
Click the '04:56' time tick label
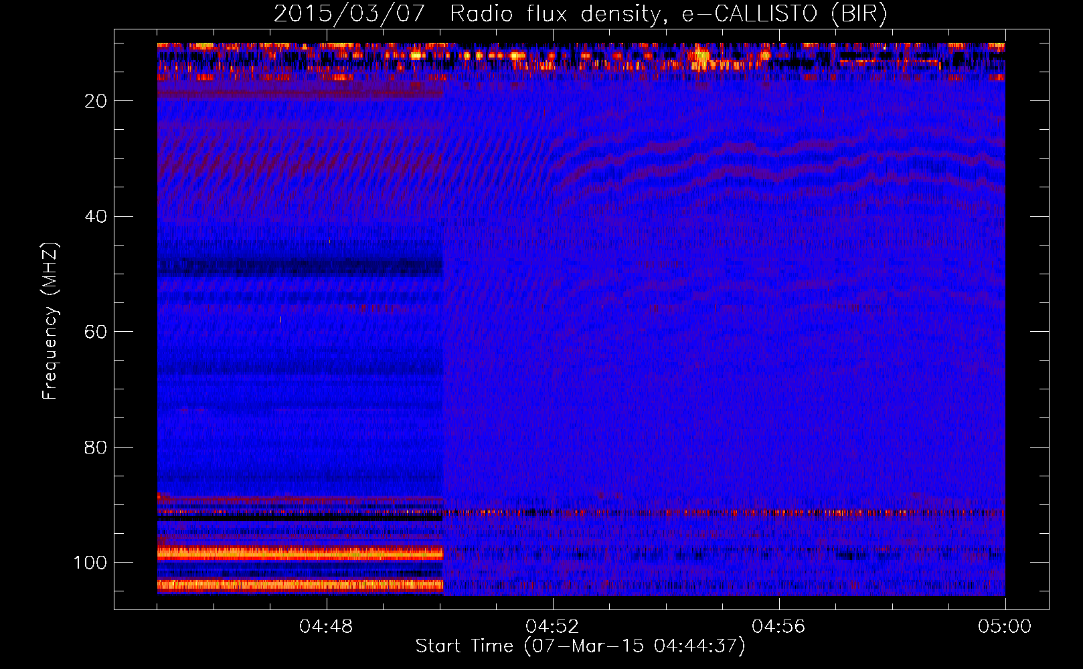tap(778, 627)
